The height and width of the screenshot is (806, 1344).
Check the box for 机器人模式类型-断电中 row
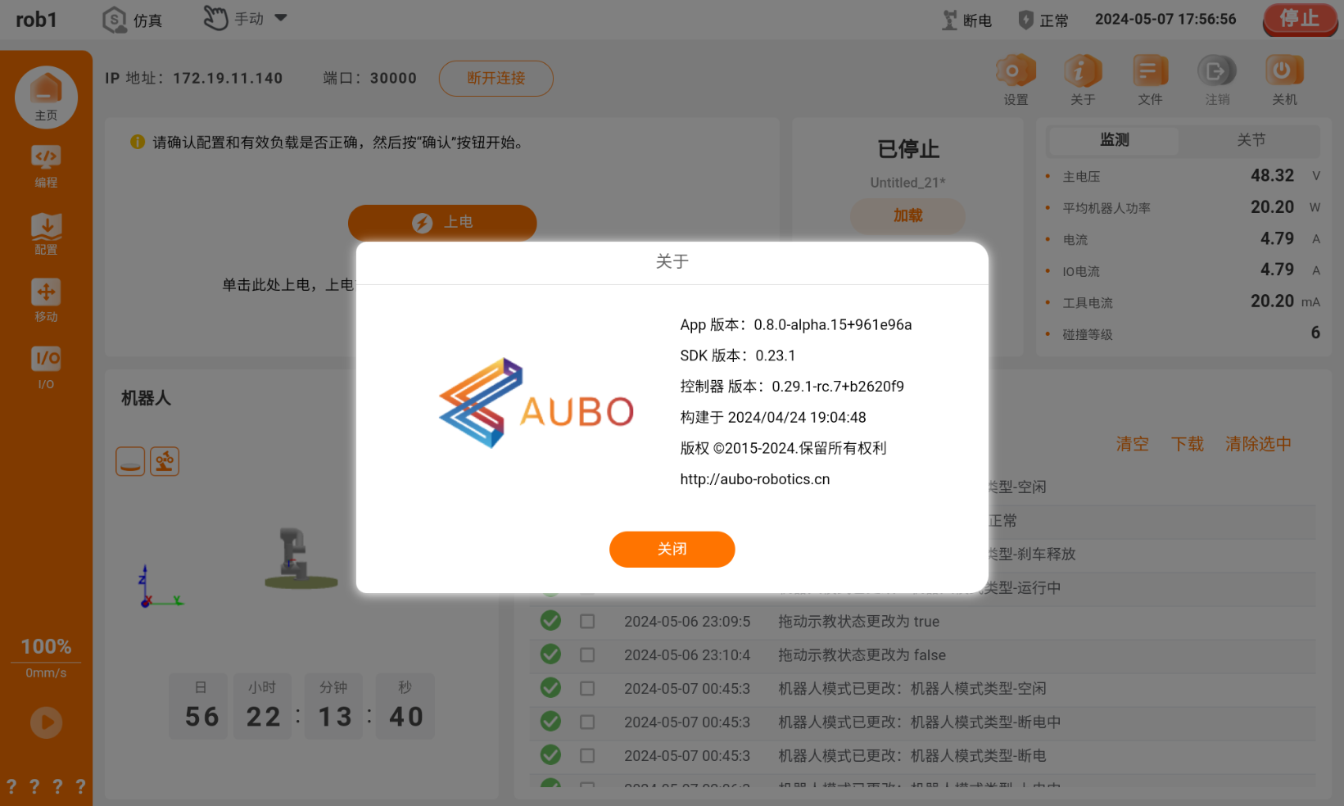click(x=587, y=722)
